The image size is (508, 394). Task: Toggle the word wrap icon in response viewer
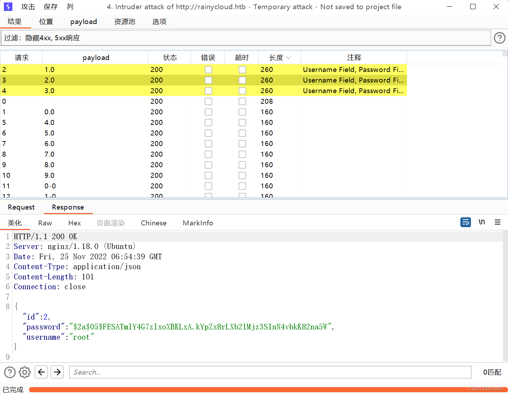click(466, 222)
